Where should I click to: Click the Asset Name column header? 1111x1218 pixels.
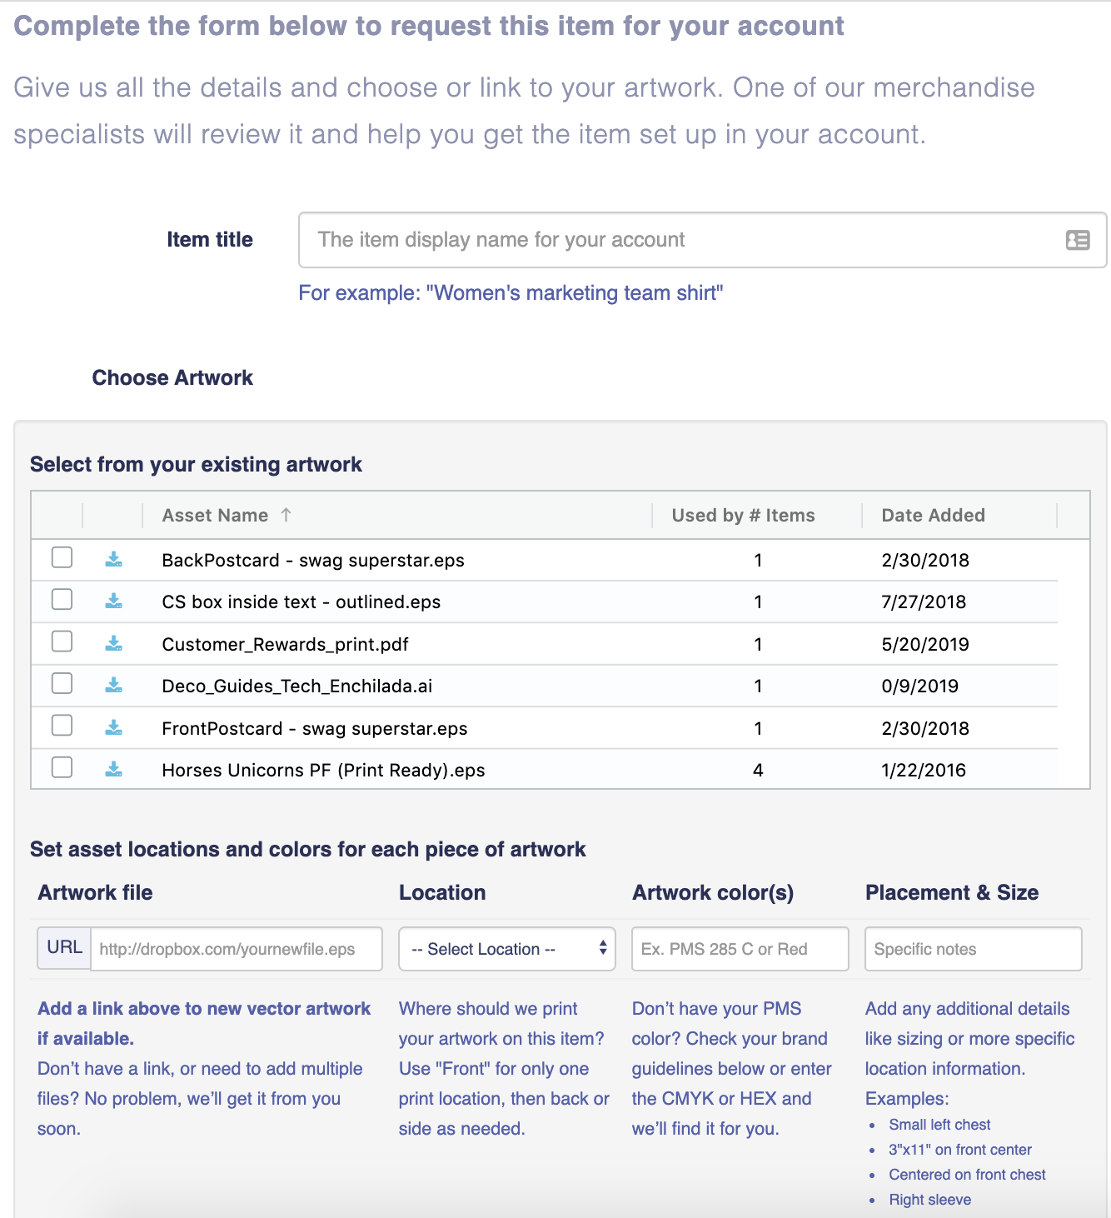[215, 516]
